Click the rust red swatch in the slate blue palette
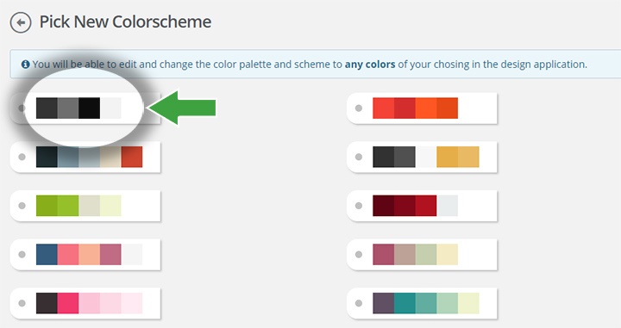Image resolution: width=621 pixels, height=328 pixels. 132,157
